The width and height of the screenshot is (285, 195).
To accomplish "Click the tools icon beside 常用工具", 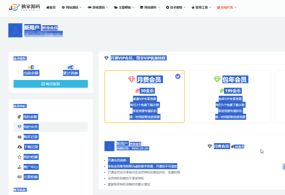I will click(193, 8).
